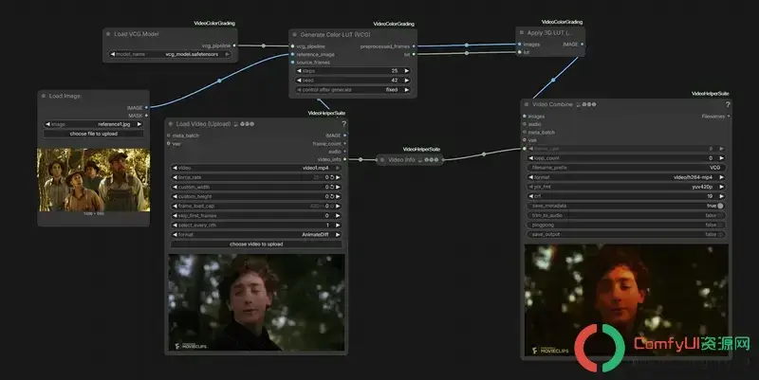This screenshot has height=380, width=759.
Task: Click IMAGE output socket on Apply 3D LUT
Action: [x=582, y=45]
